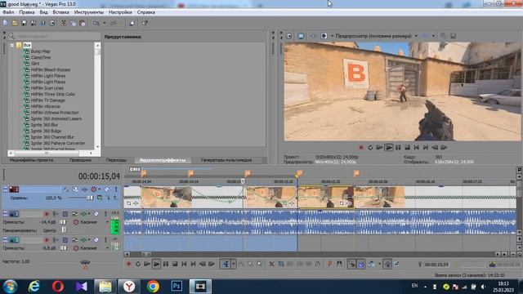The height and width of the screenshot is (294, 523).
Task: Open Photoshop from the Windows taskbar
Action: coord(177,287)
